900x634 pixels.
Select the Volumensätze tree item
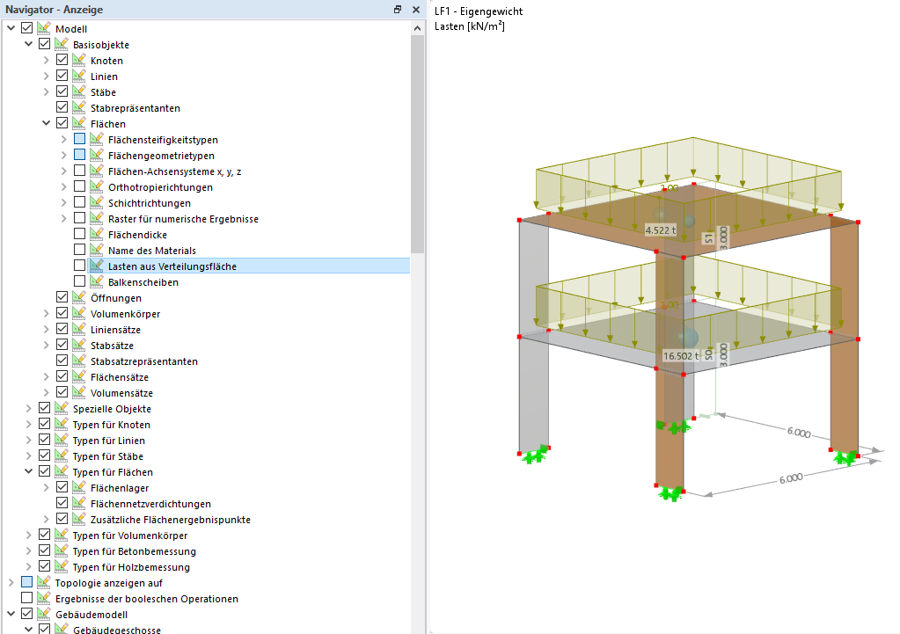[x=121, y=393]
